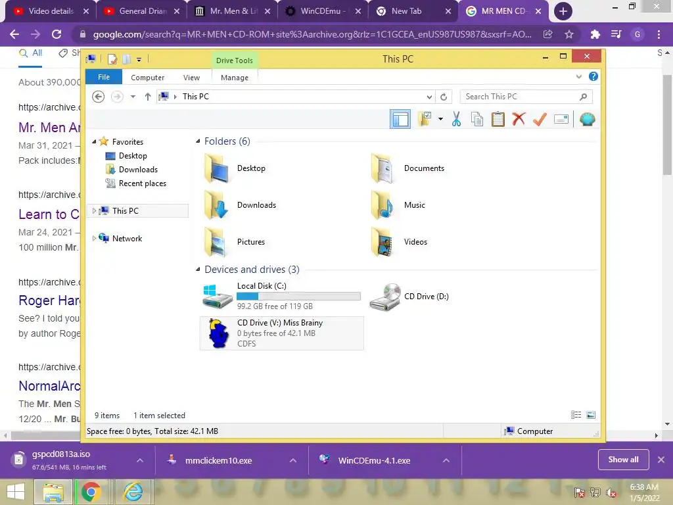Expand the This PC tree node
673x505 pixels.
click(94, 211)
